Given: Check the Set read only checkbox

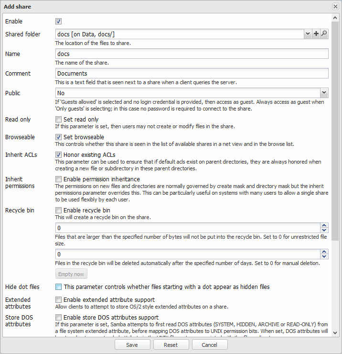Looking at the screenshot, I should coord(58,119).
